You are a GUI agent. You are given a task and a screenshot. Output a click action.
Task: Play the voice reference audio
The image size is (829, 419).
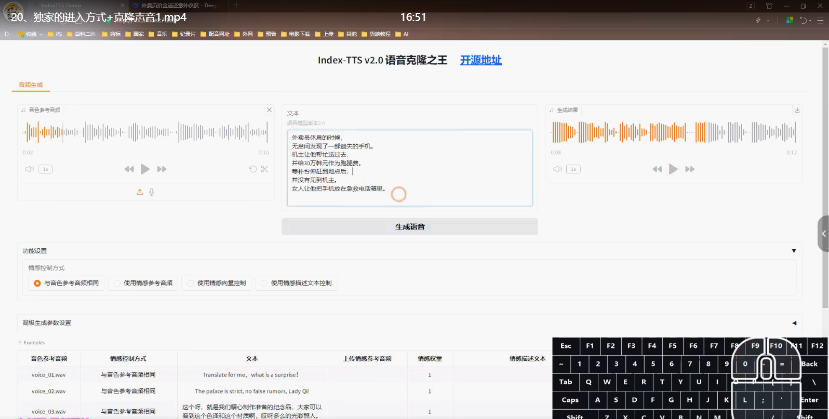click(145, 169)
